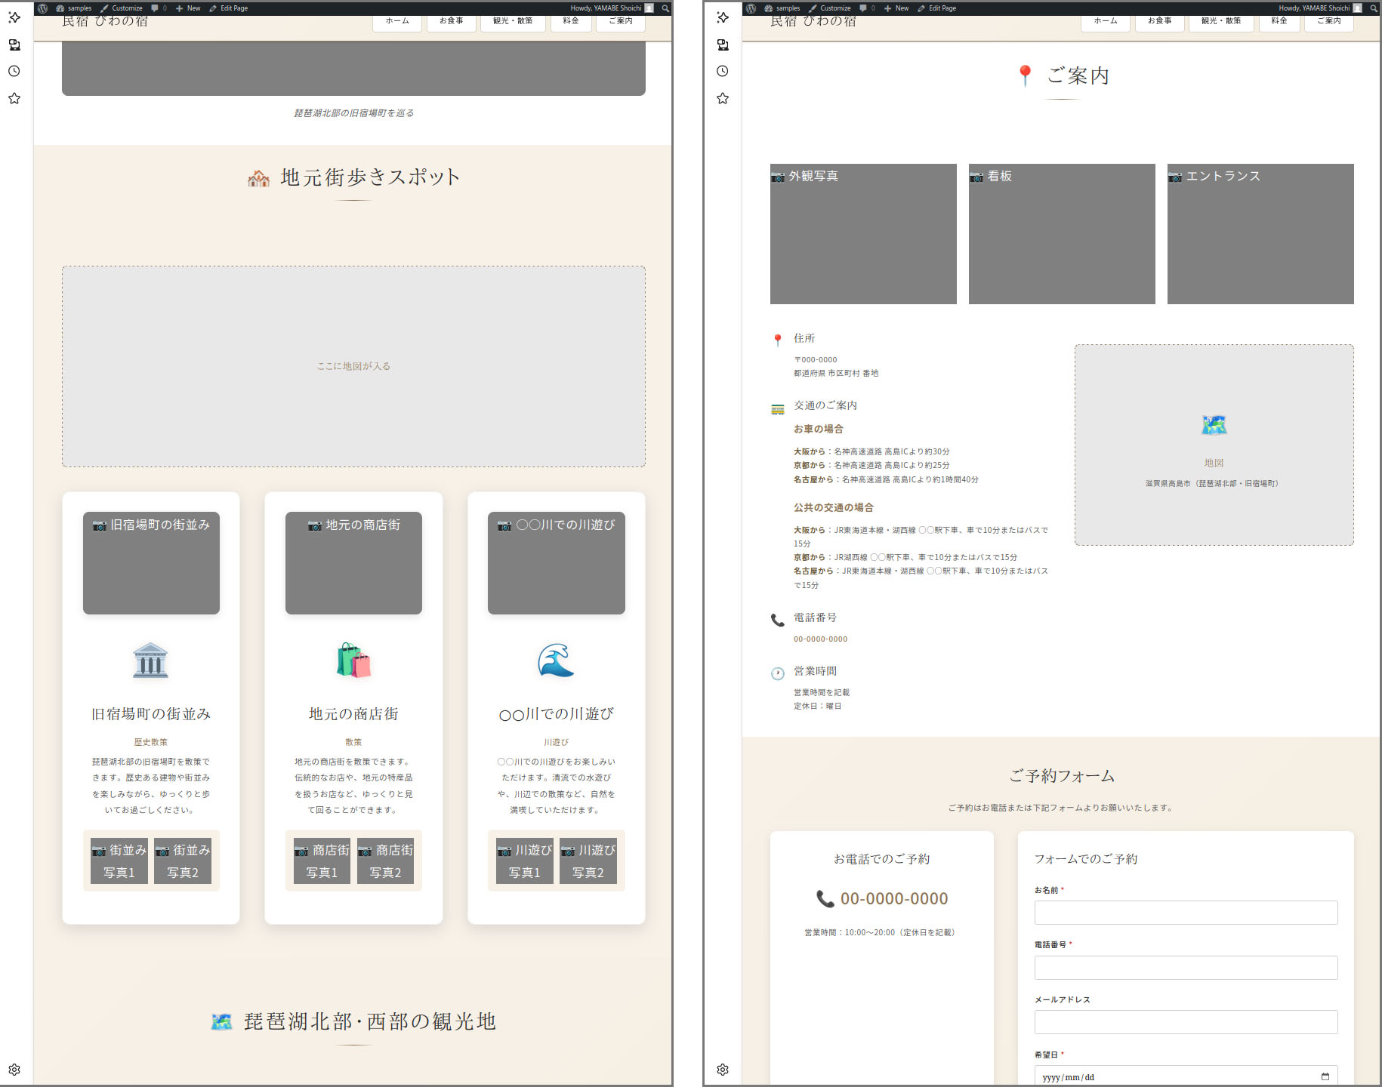Open the settings gear in the right window sidebar
This screenshot has height=1087, width=1382.
coord(723,1070)
